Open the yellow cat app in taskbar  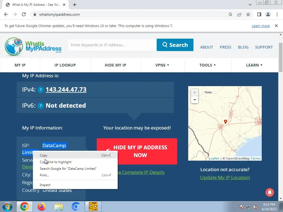coord(93,206)
